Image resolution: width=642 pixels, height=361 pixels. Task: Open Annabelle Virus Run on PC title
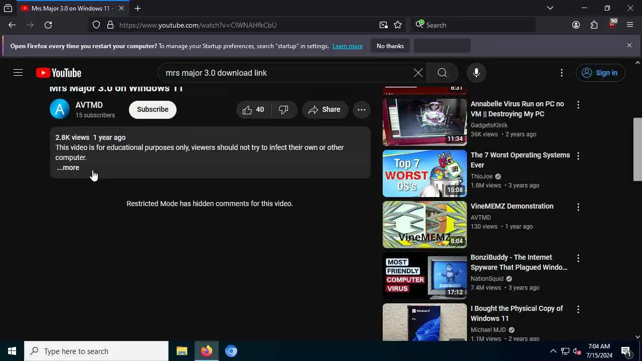pos(517,109)
